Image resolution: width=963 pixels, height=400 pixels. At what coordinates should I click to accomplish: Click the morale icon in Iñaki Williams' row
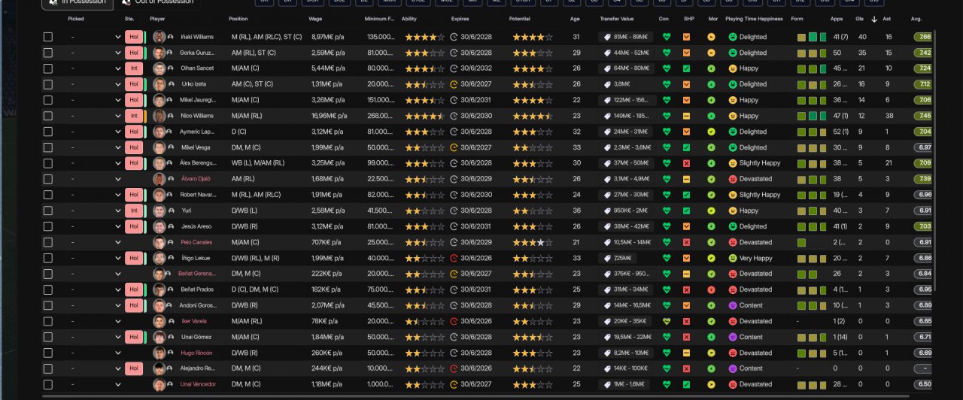(712, 37)
